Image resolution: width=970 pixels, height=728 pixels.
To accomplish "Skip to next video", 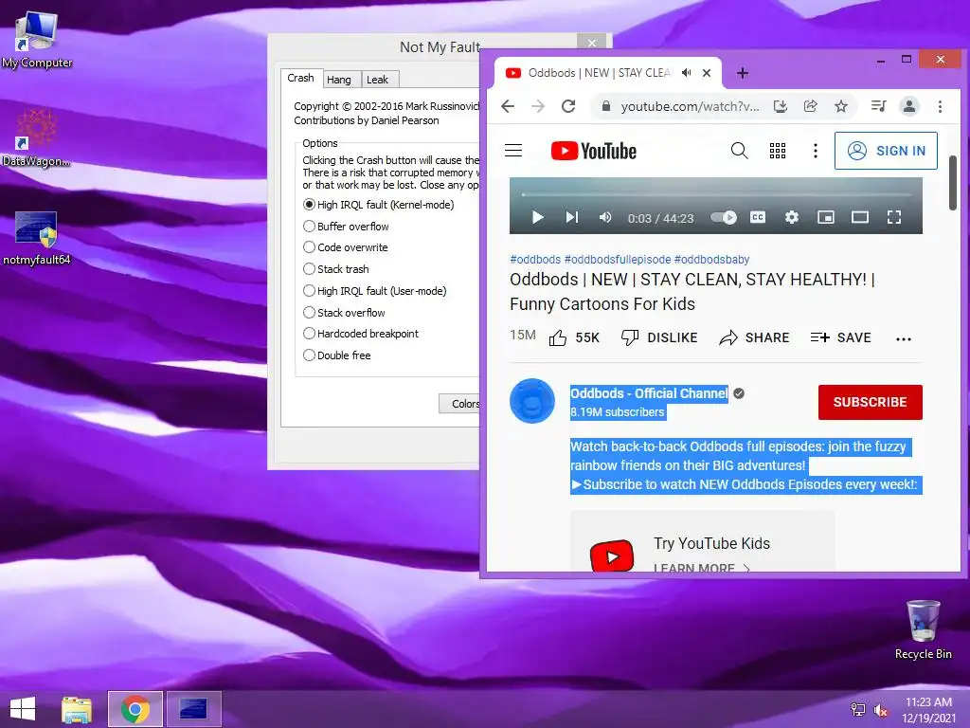I will pyautogui.click(x=572, y=217).
